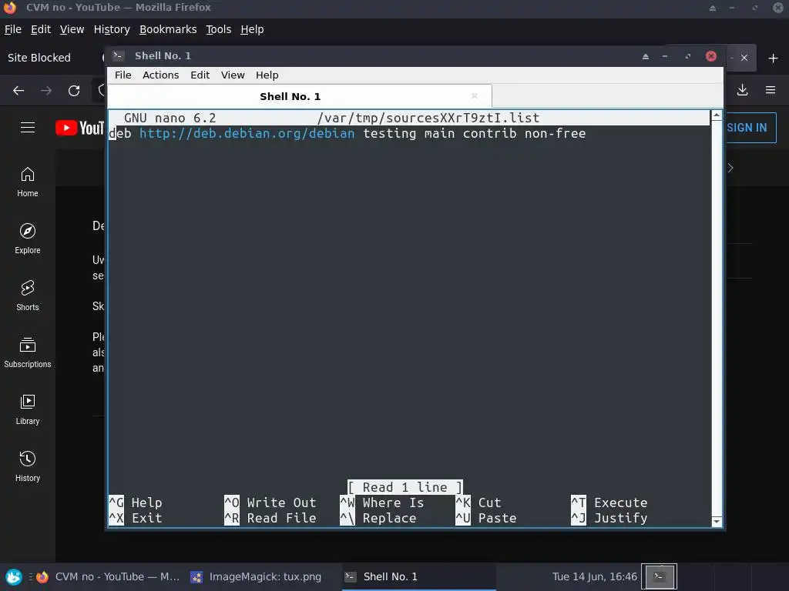Click the ^T Execute shortcut label
Screen dimensions: 789x591
tap(609, 503)
